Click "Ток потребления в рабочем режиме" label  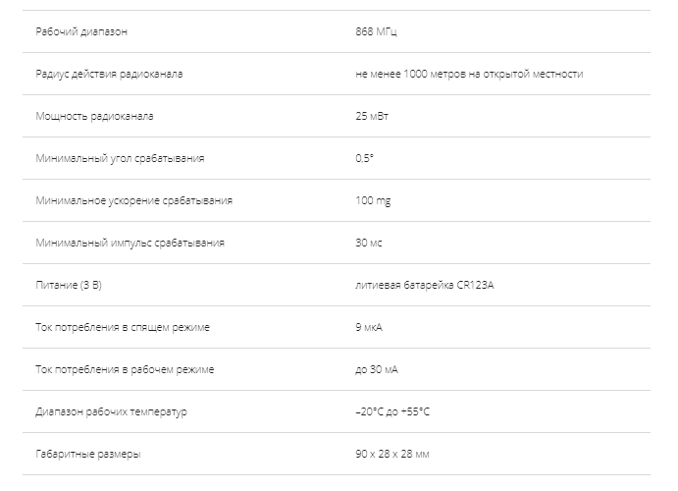(125, 369)
